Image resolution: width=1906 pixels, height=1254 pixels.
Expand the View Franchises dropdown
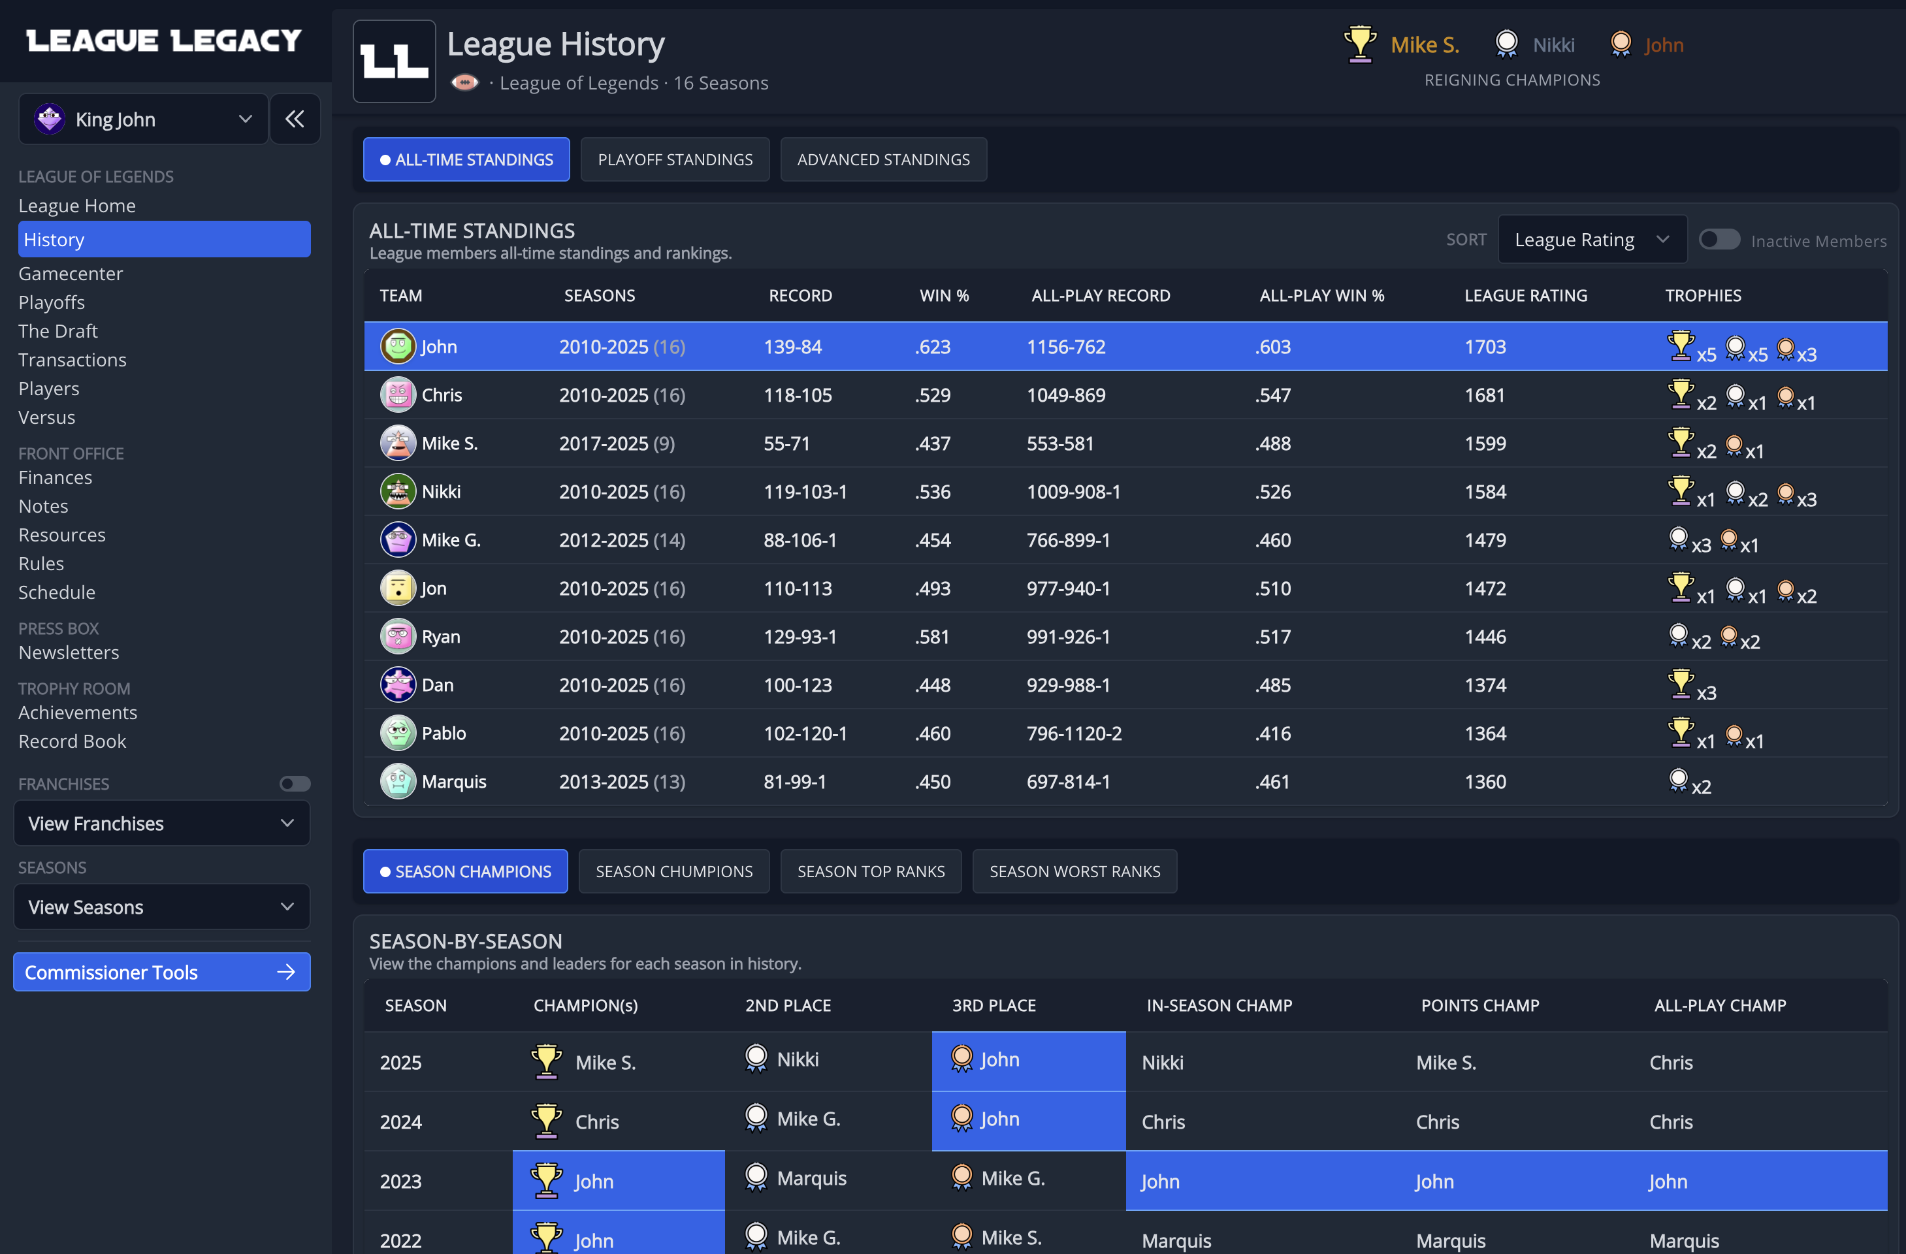coord(162,823)
